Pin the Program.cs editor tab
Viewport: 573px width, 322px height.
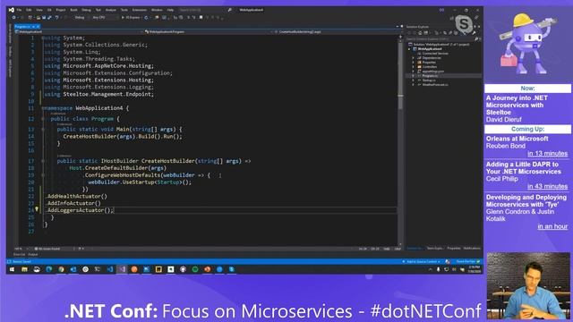click(x=33, y=27)
